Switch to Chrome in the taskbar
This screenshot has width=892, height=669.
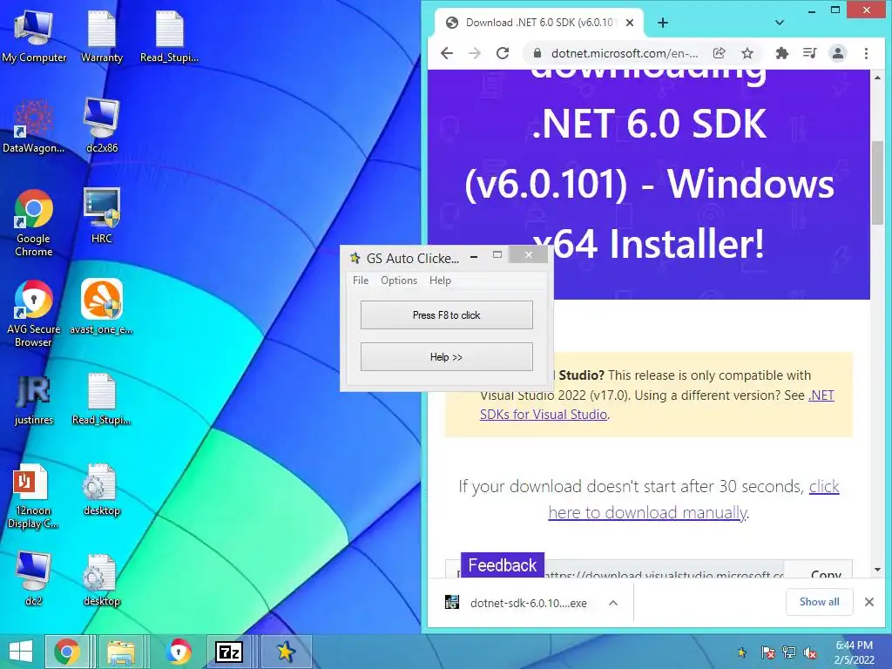(x=67, y=652)
